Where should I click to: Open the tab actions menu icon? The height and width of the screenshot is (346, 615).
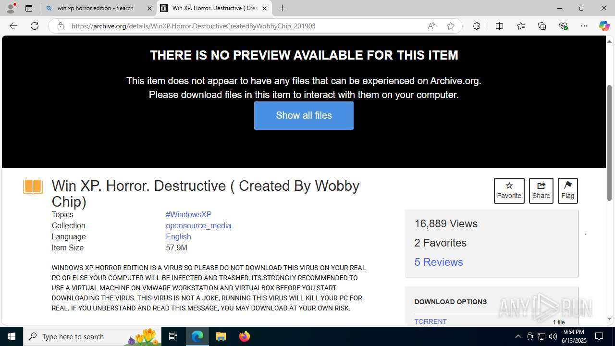pos(29,8)
